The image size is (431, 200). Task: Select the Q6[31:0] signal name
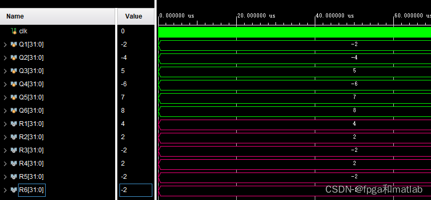click(x=31, y=111)
